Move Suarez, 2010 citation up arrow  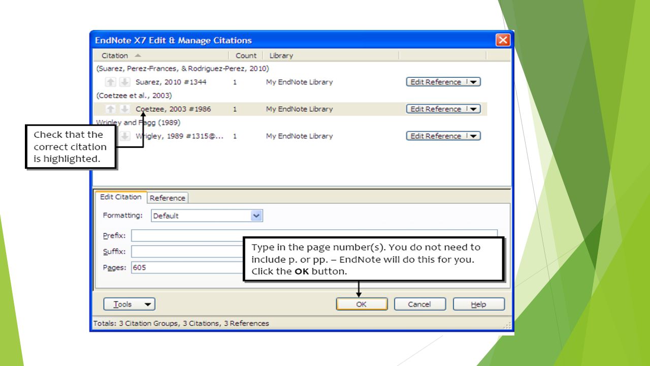click(110, 82)
